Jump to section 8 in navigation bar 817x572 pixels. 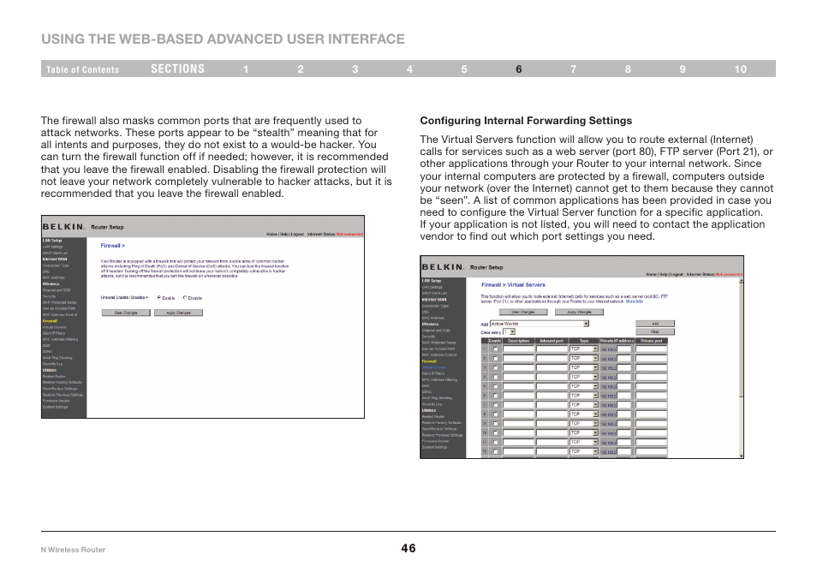tap(628, 69)
